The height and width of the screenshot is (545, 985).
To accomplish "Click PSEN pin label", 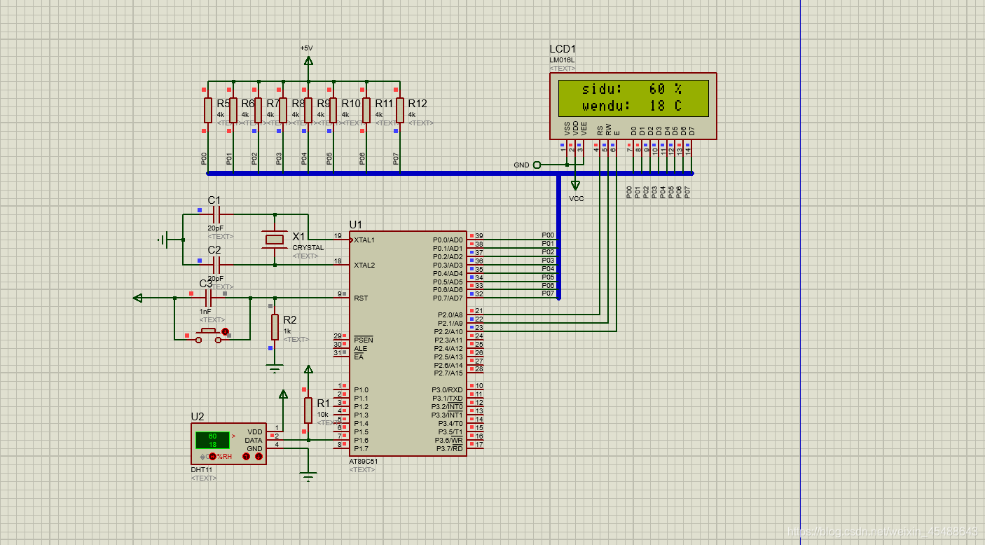I will click(x=364, y=340).
